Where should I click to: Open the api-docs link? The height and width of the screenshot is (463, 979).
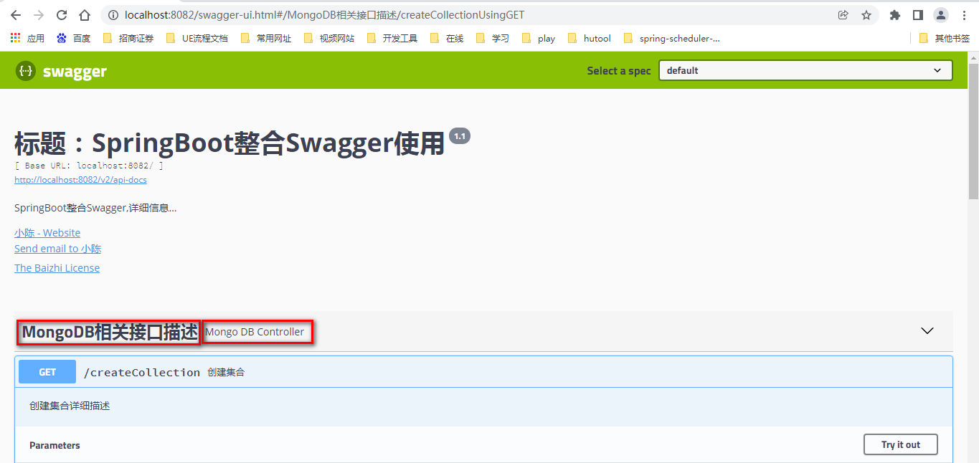pyautogui.click(x=80, y=180)
